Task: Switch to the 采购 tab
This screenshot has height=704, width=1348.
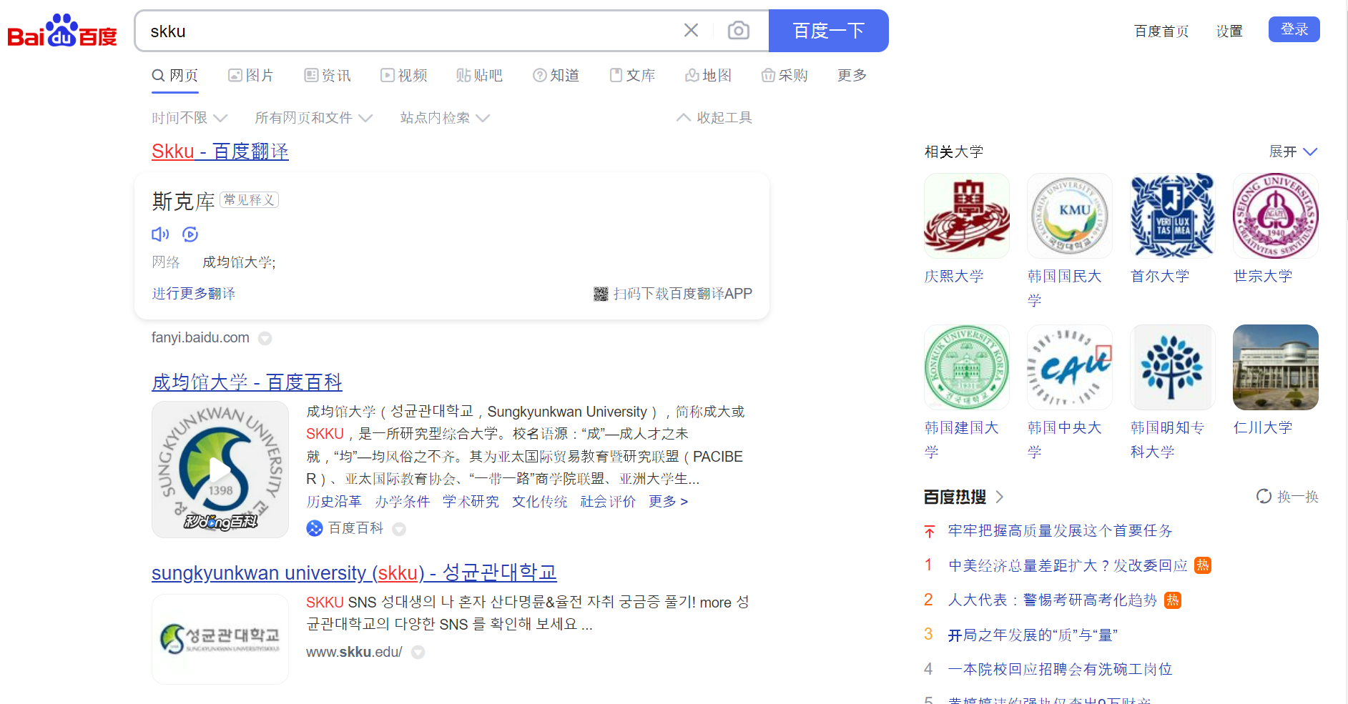Action: [x=784, y=75]
